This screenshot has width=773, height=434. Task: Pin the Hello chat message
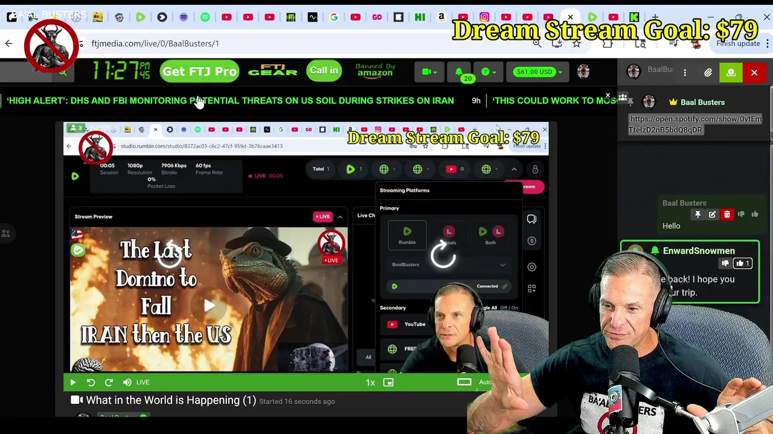698,214
